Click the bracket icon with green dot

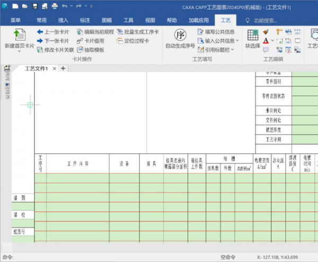point(279,41)
